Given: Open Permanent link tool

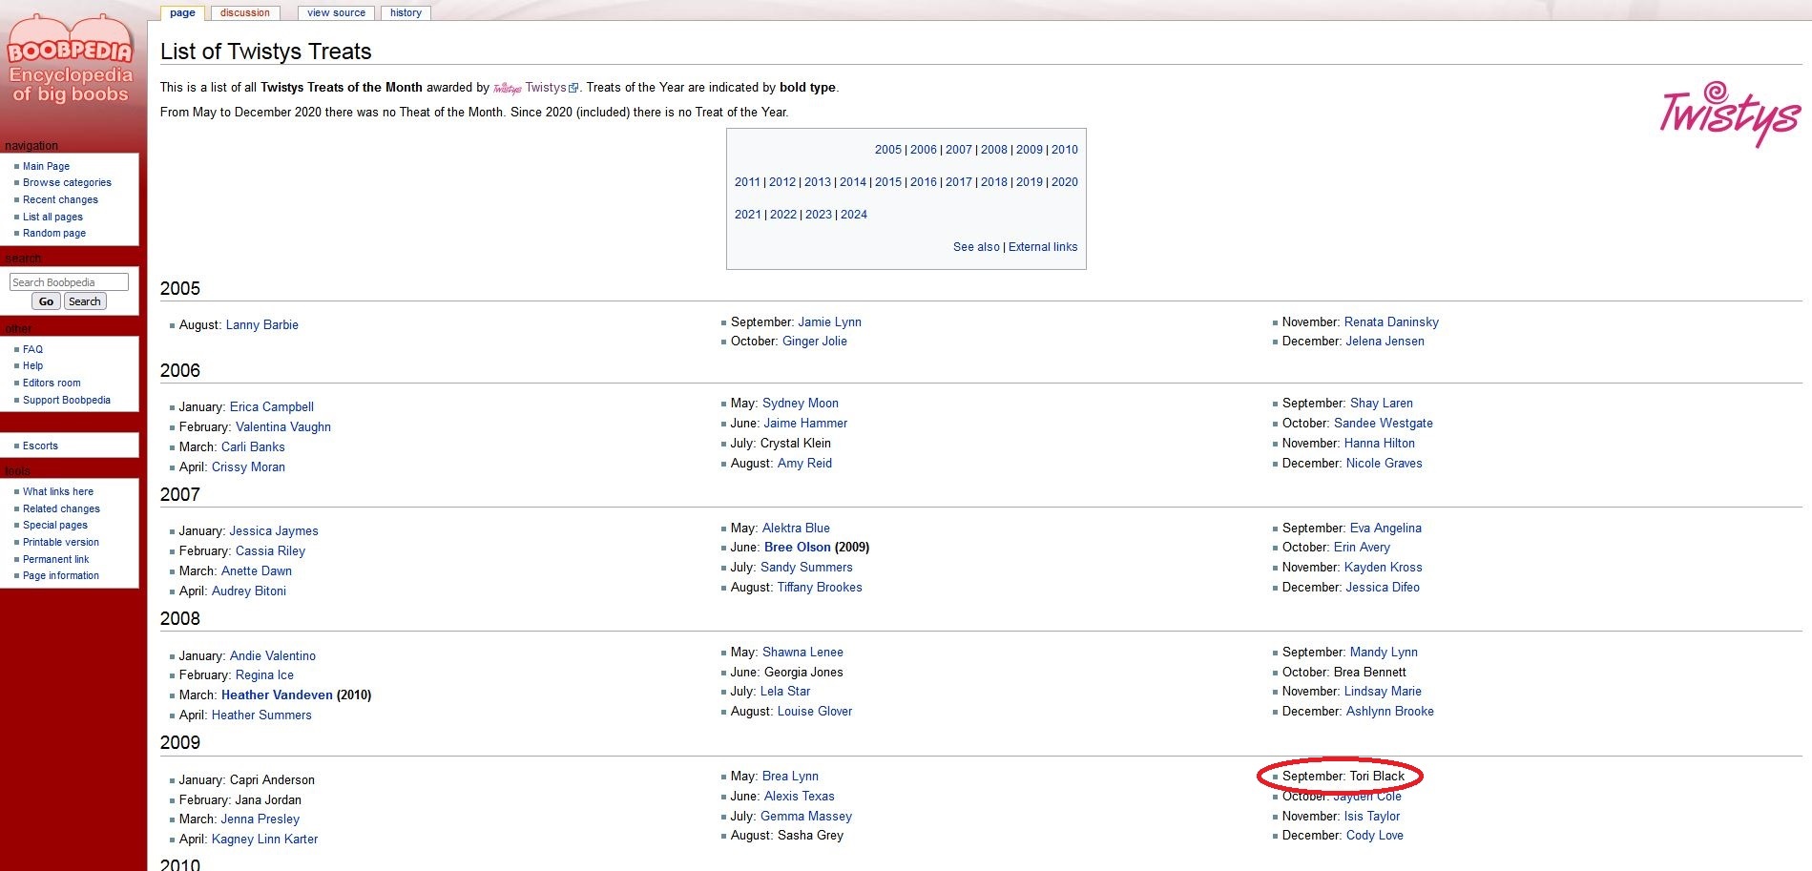Looking at the screenshot, I should click(55, 559).
